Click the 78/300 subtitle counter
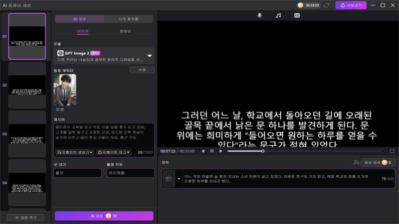The height and width of the screenshot is (224, 399). [x=388, y=179]
